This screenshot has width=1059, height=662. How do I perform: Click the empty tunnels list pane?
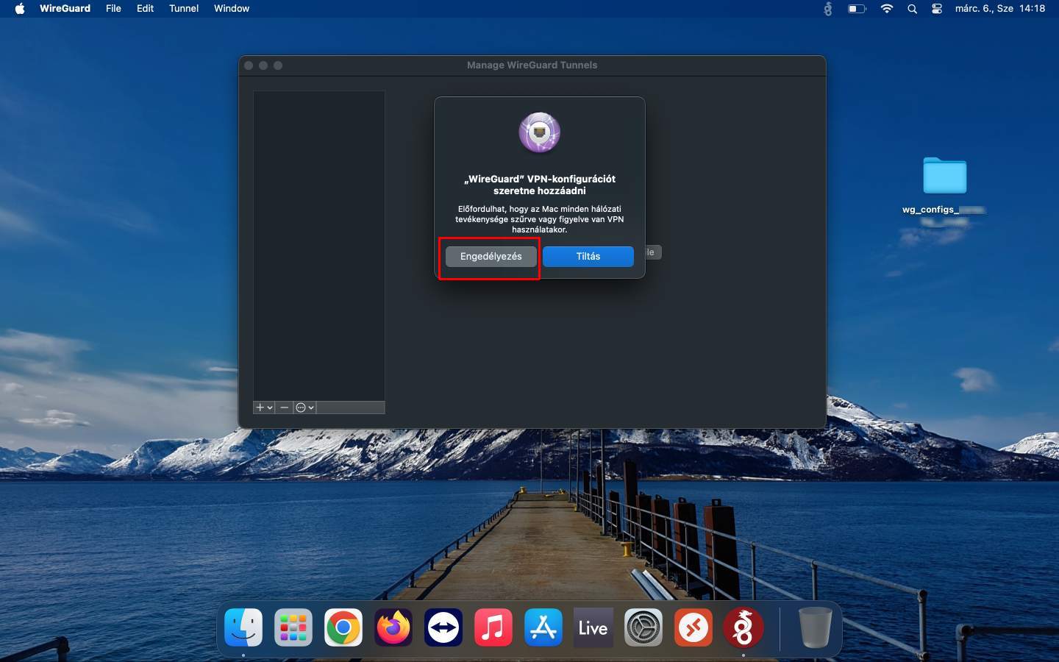click(x=319, y=246)
